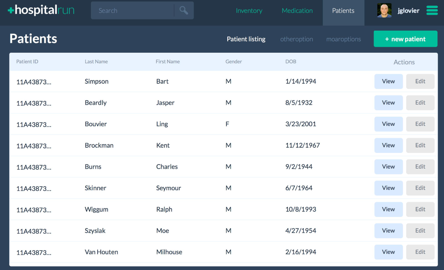Image resolution: width=444 pixels, height=270 pixels.
Task: Click the Last Name column header
Action: point(96,62)
